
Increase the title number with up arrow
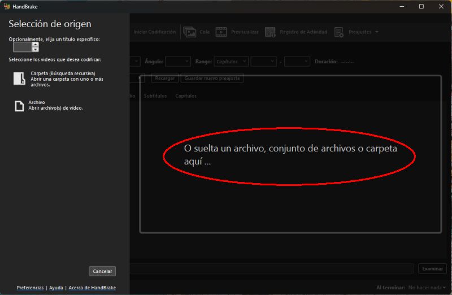pos(35,45)
